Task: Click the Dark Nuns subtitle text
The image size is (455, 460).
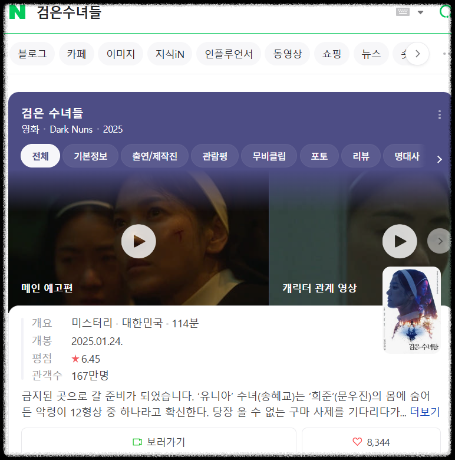Action: click(x=71, y=129)
